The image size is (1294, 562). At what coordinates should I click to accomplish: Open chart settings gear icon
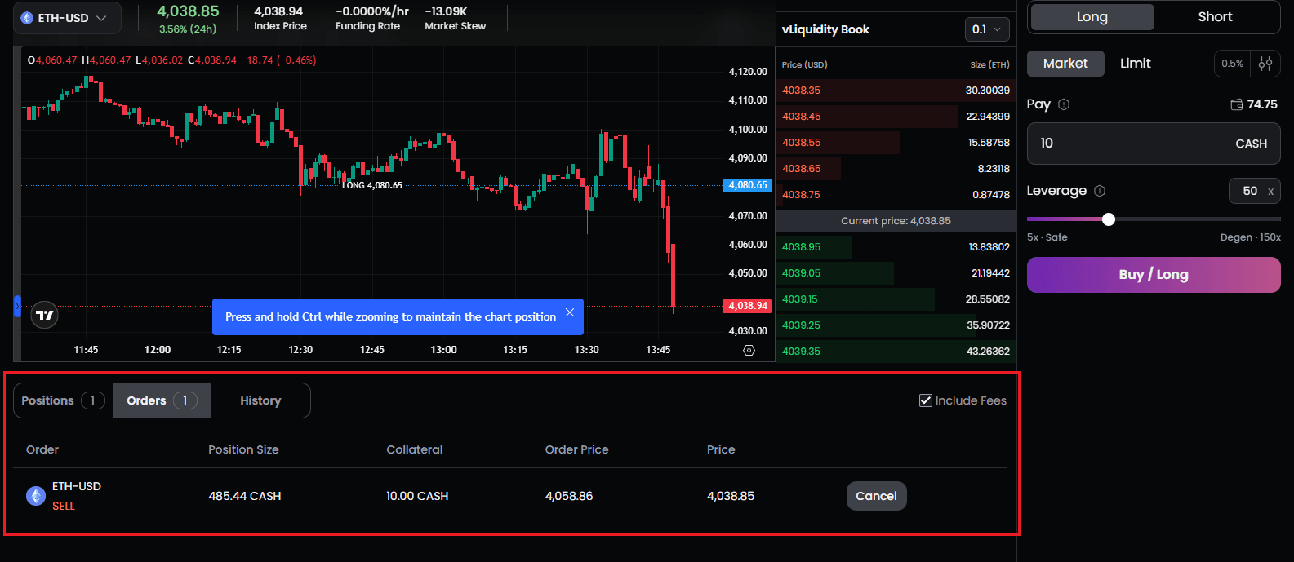pyautogui.click(x=749, y=350)
